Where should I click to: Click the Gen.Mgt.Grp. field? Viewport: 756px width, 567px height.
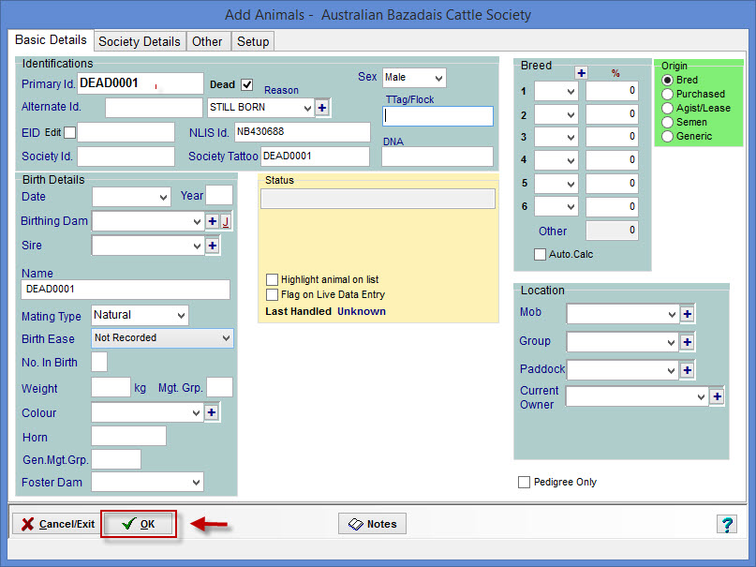[116, 459]
